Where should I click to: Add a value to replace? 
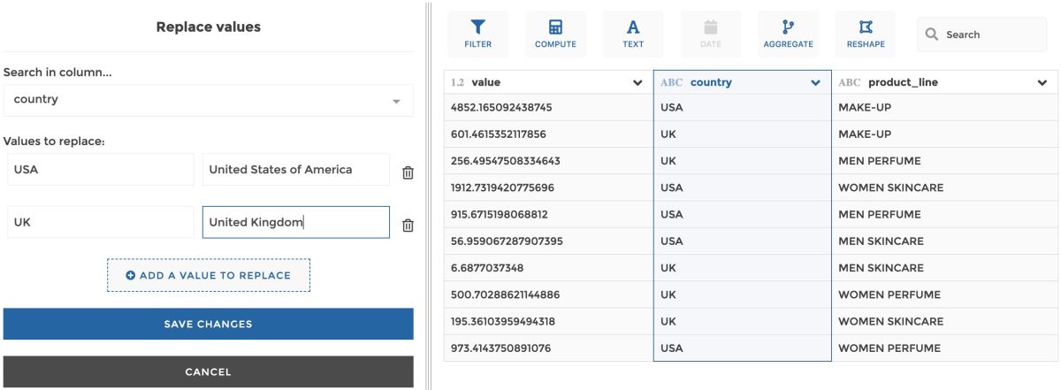coord(209,275)
